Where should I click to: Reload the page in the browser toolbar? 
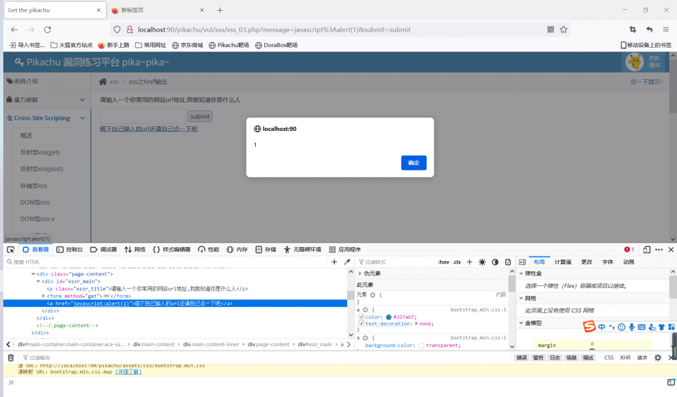[48, 30]
